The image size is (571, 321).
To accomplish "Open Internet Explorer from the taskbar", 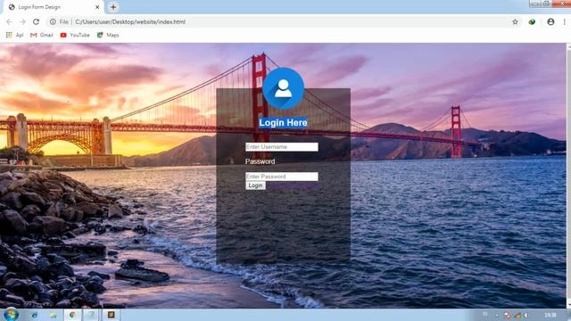I will pos(34,315).
